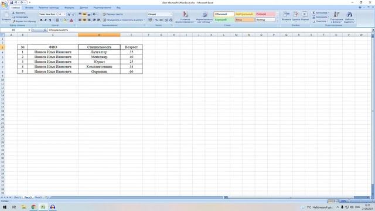Apply font color with the red A
375x211 pixels.
pos(71,20)
